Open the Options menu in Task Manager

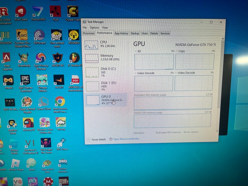coord(95,28)
